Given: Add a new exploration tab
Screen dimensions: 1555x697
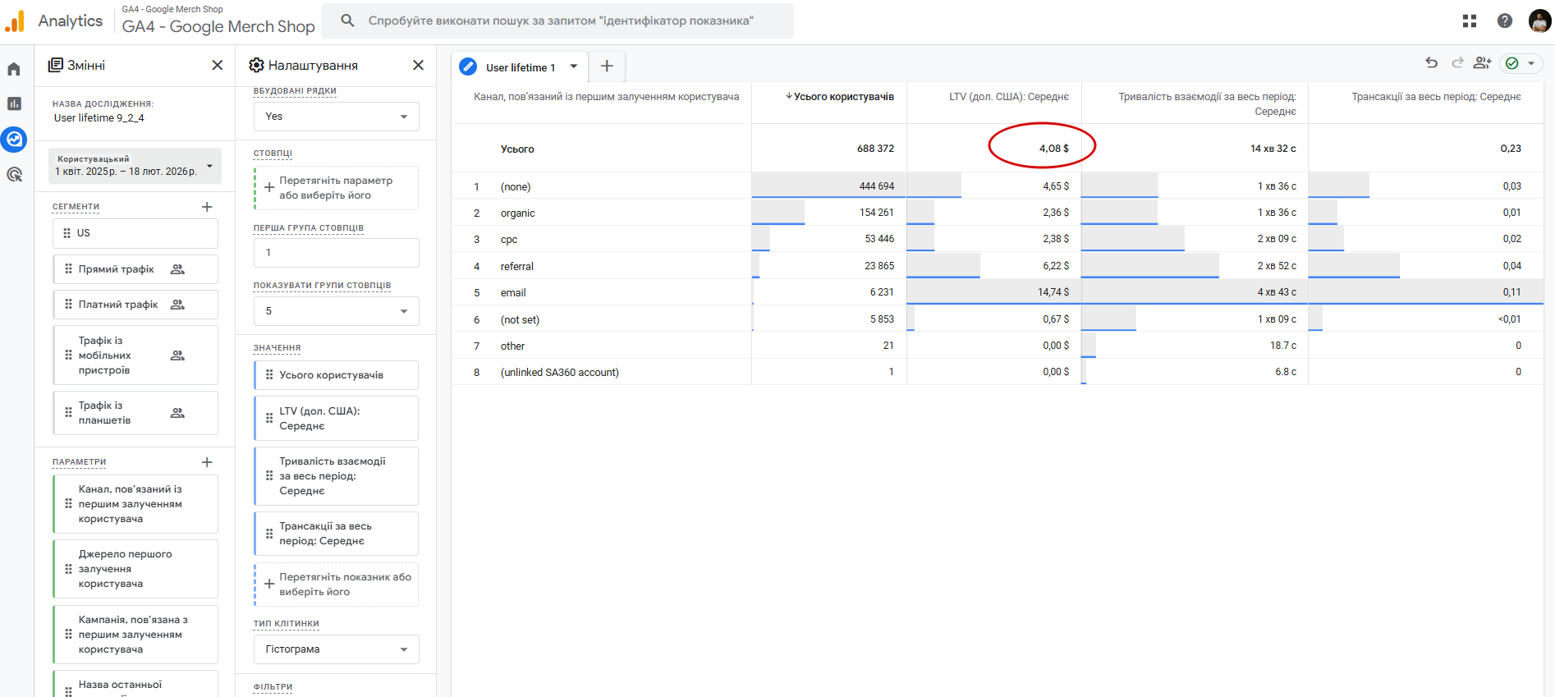Looking at the screenshot, I should (607, 66).
